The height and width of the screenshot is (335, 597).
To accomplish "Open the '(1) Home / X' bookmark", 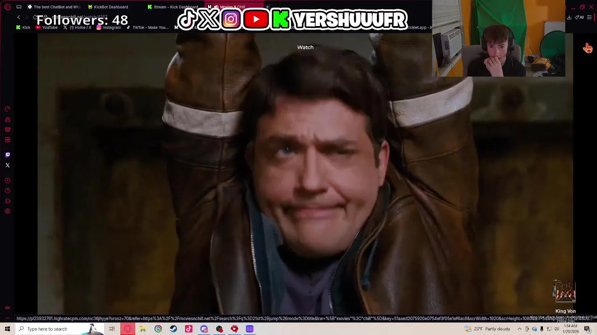I will point(77,27).
